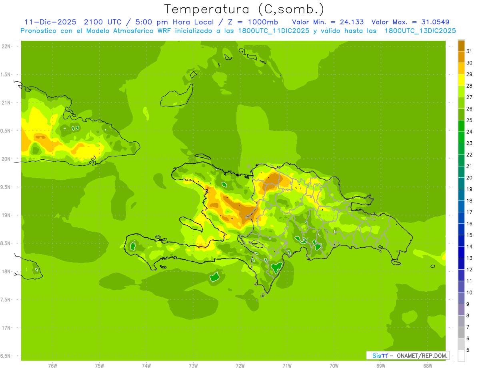Click the SisTT logo text

click(x=380, y=355)
